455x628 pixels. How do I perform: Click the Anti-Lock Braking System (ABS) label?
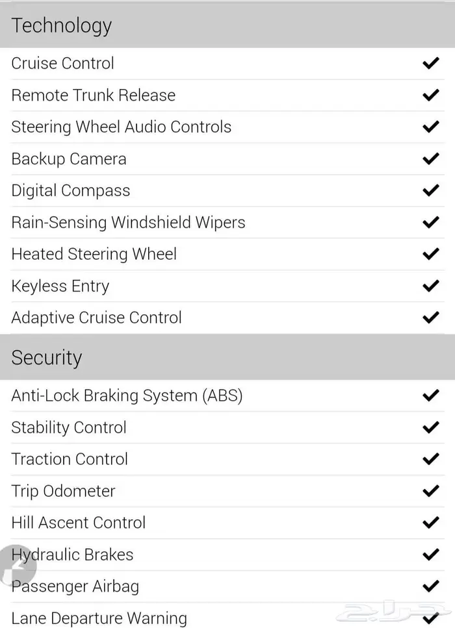[127, 396]
